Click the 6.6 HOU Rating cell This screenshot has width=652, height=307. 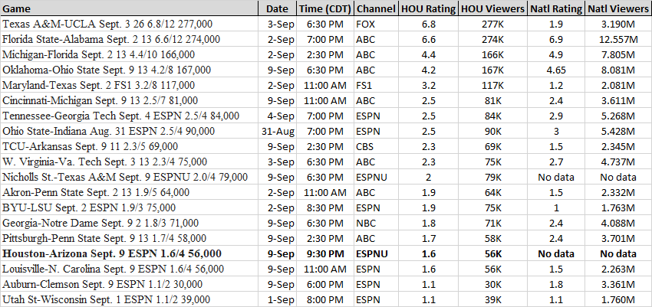coord(428,39)
